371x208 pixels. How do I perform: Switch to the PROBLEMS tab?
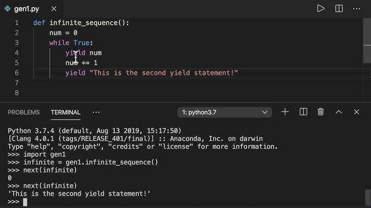coord(24,112)
